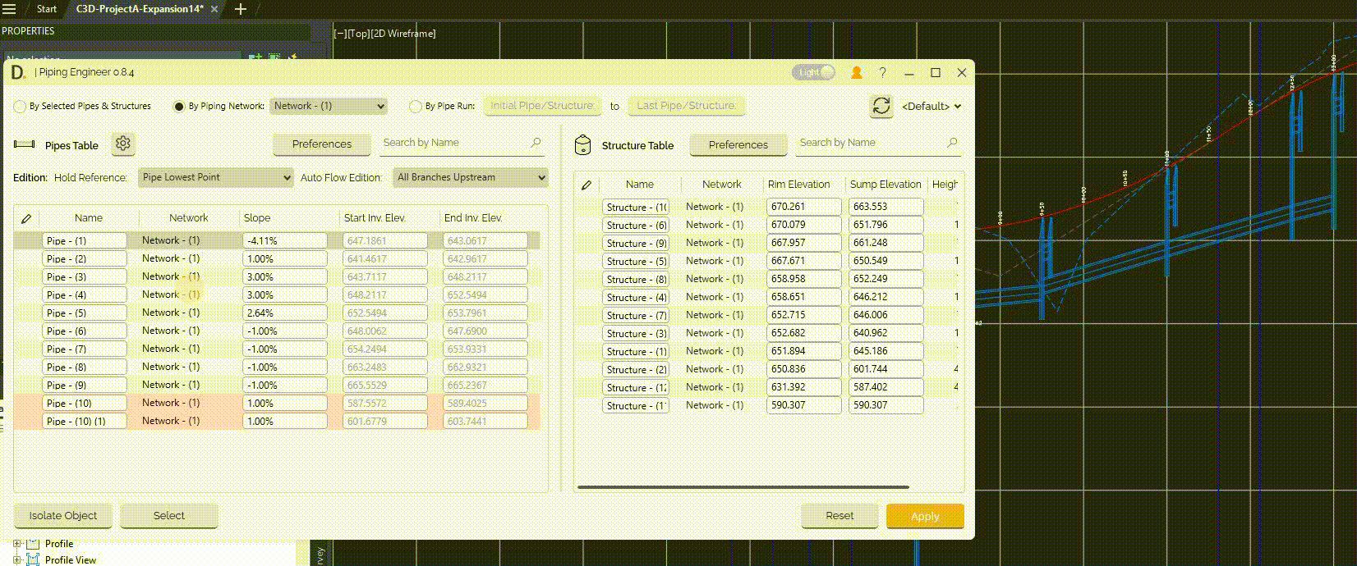This screenshot has height=566, width=1357.
Task: Click the Pipes Table edit pencil icon
Action: (26, 218)
